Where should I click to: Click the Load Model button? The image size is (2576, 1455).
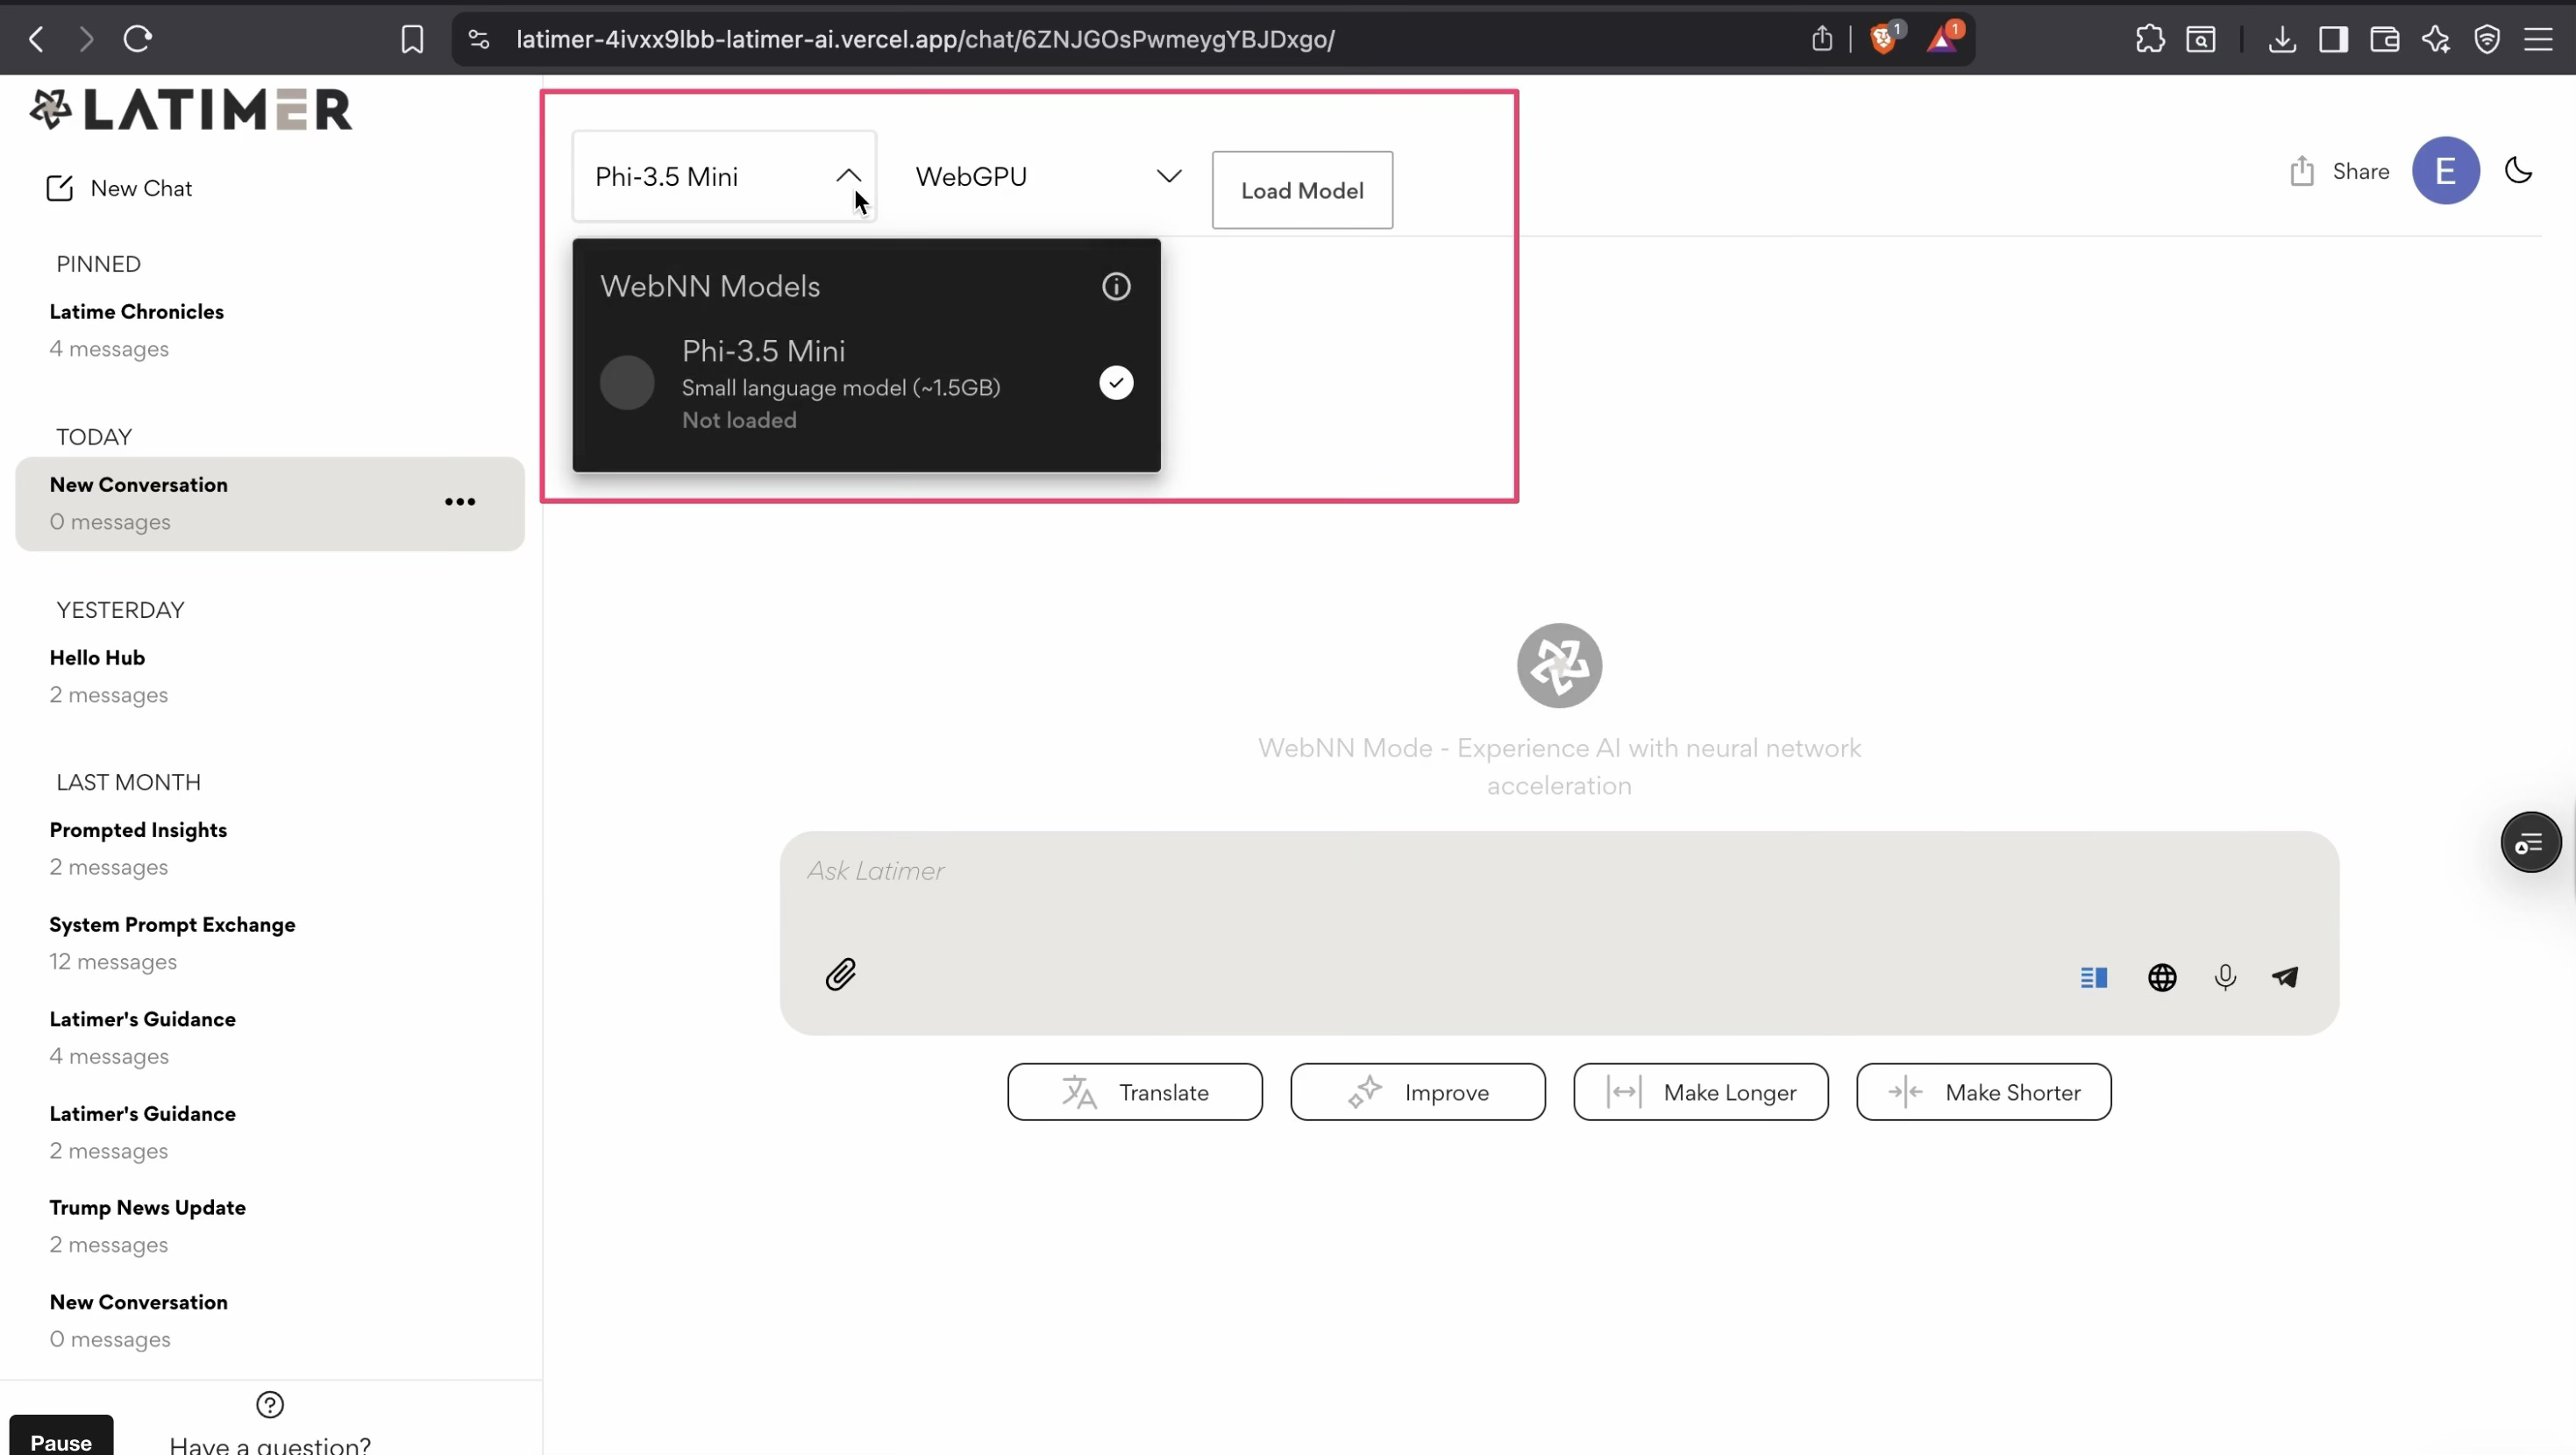1301,191
